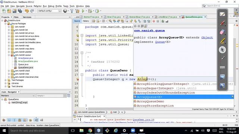Viewport: 239px width, 134px height.
Task: Click the Debug Project toolbar icon
Action: [x=90, y=11]
